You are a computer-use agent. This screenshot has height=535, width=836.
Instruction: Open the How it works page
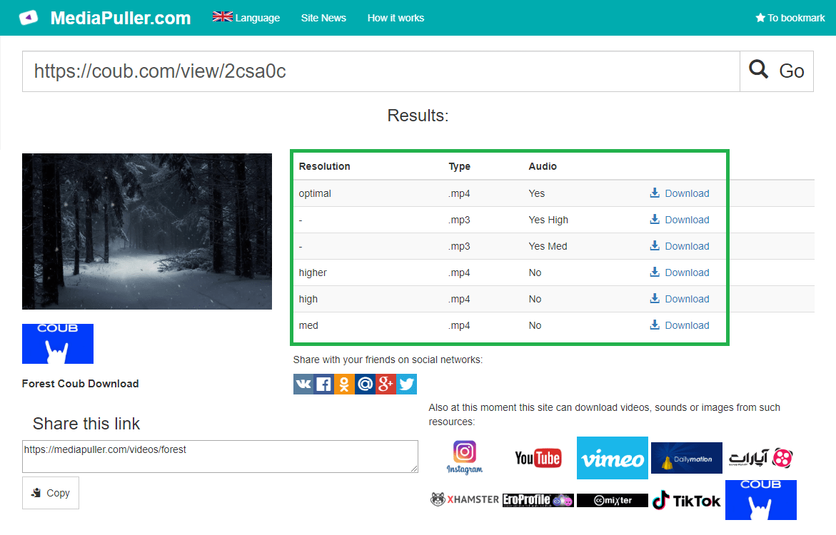click(396, 18)
